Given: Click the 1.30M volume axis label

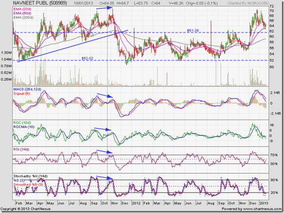Looking at the screenshot, I should [6, 53].
